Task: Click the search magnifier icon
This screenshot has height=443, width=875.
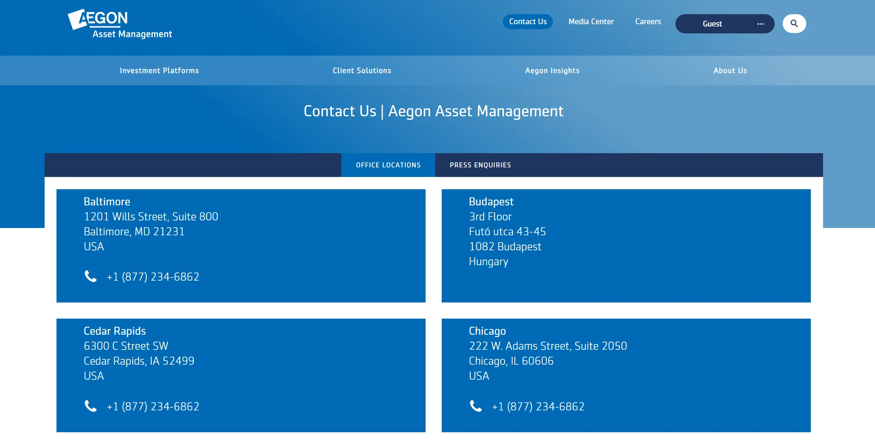Action: point(794,24)
